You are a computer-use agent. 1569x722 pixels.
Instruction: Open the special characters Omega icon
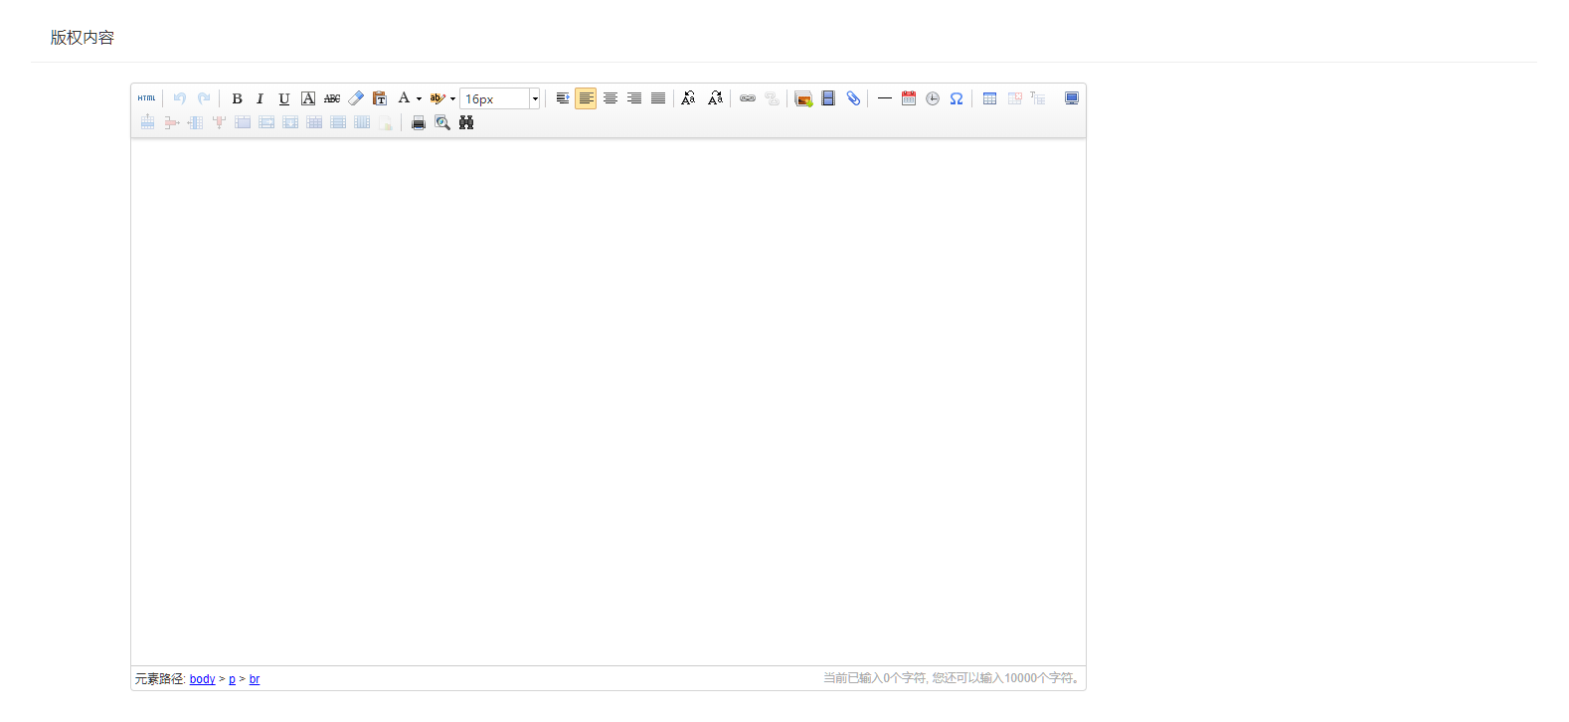[957, 98]
